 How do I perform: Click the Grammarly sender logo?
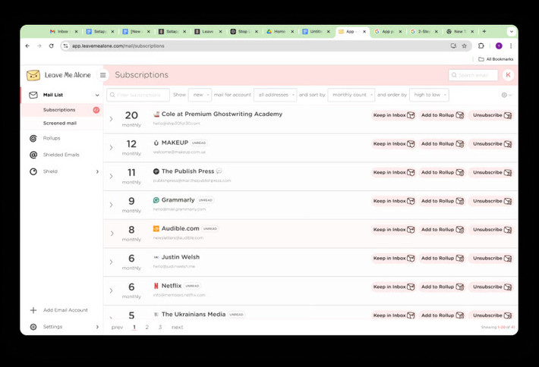click(156, 200)
